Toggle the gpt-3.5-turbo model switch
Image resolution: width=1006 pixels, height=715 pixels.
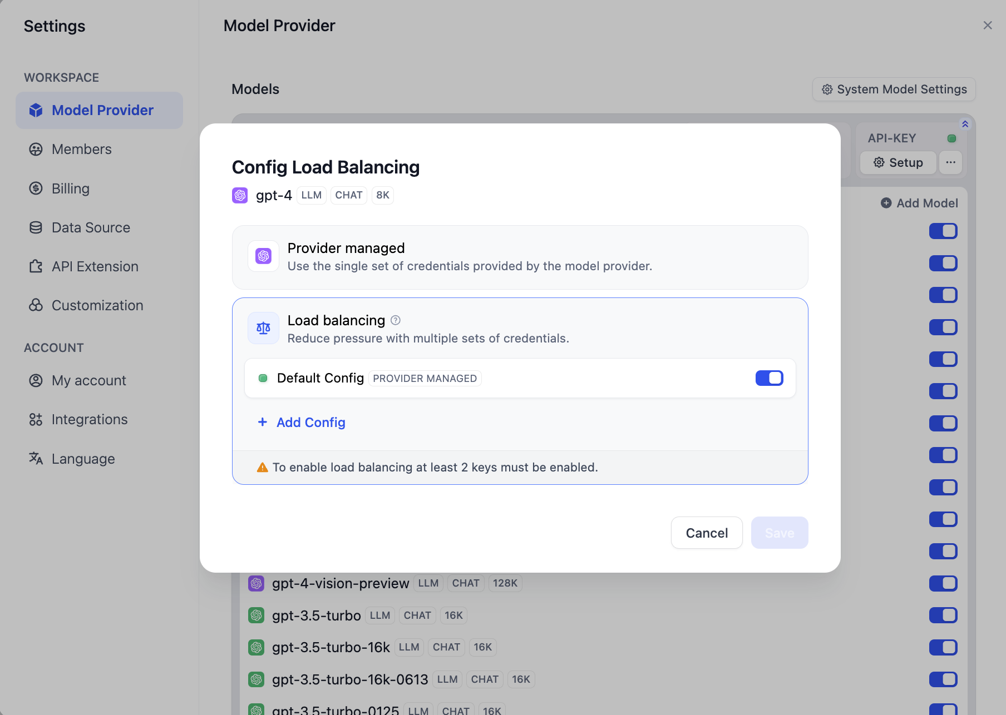coord(943,615)
